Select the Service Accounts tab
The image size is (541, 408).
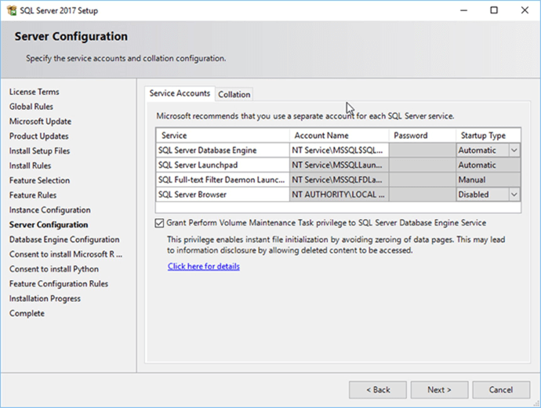pos(180,93)
